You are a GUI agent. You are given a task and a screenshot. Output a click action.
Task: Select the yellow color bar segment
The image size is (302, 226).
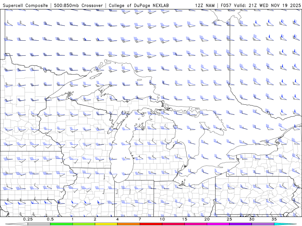point(106,224)
